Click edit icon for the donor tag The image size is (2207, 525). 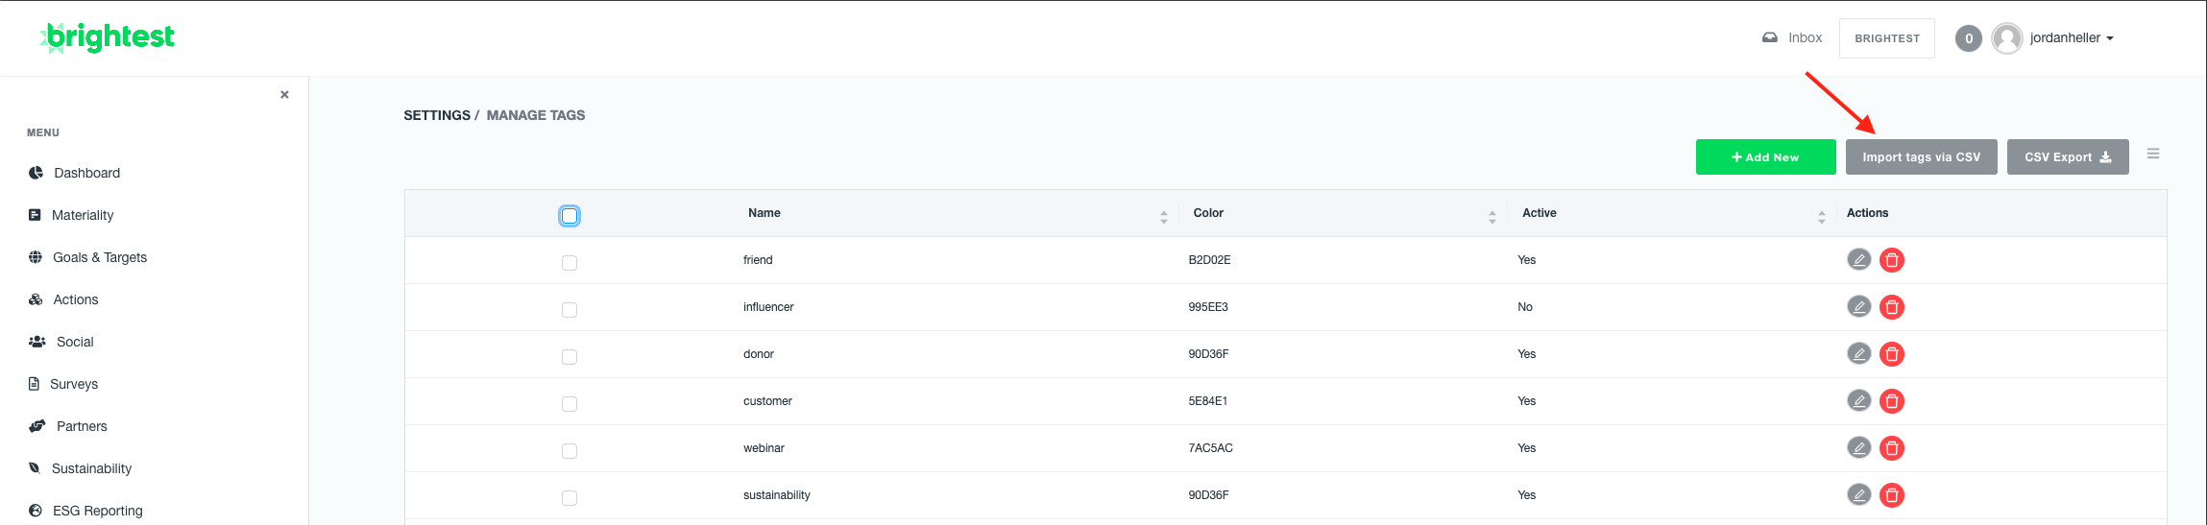1858,353
